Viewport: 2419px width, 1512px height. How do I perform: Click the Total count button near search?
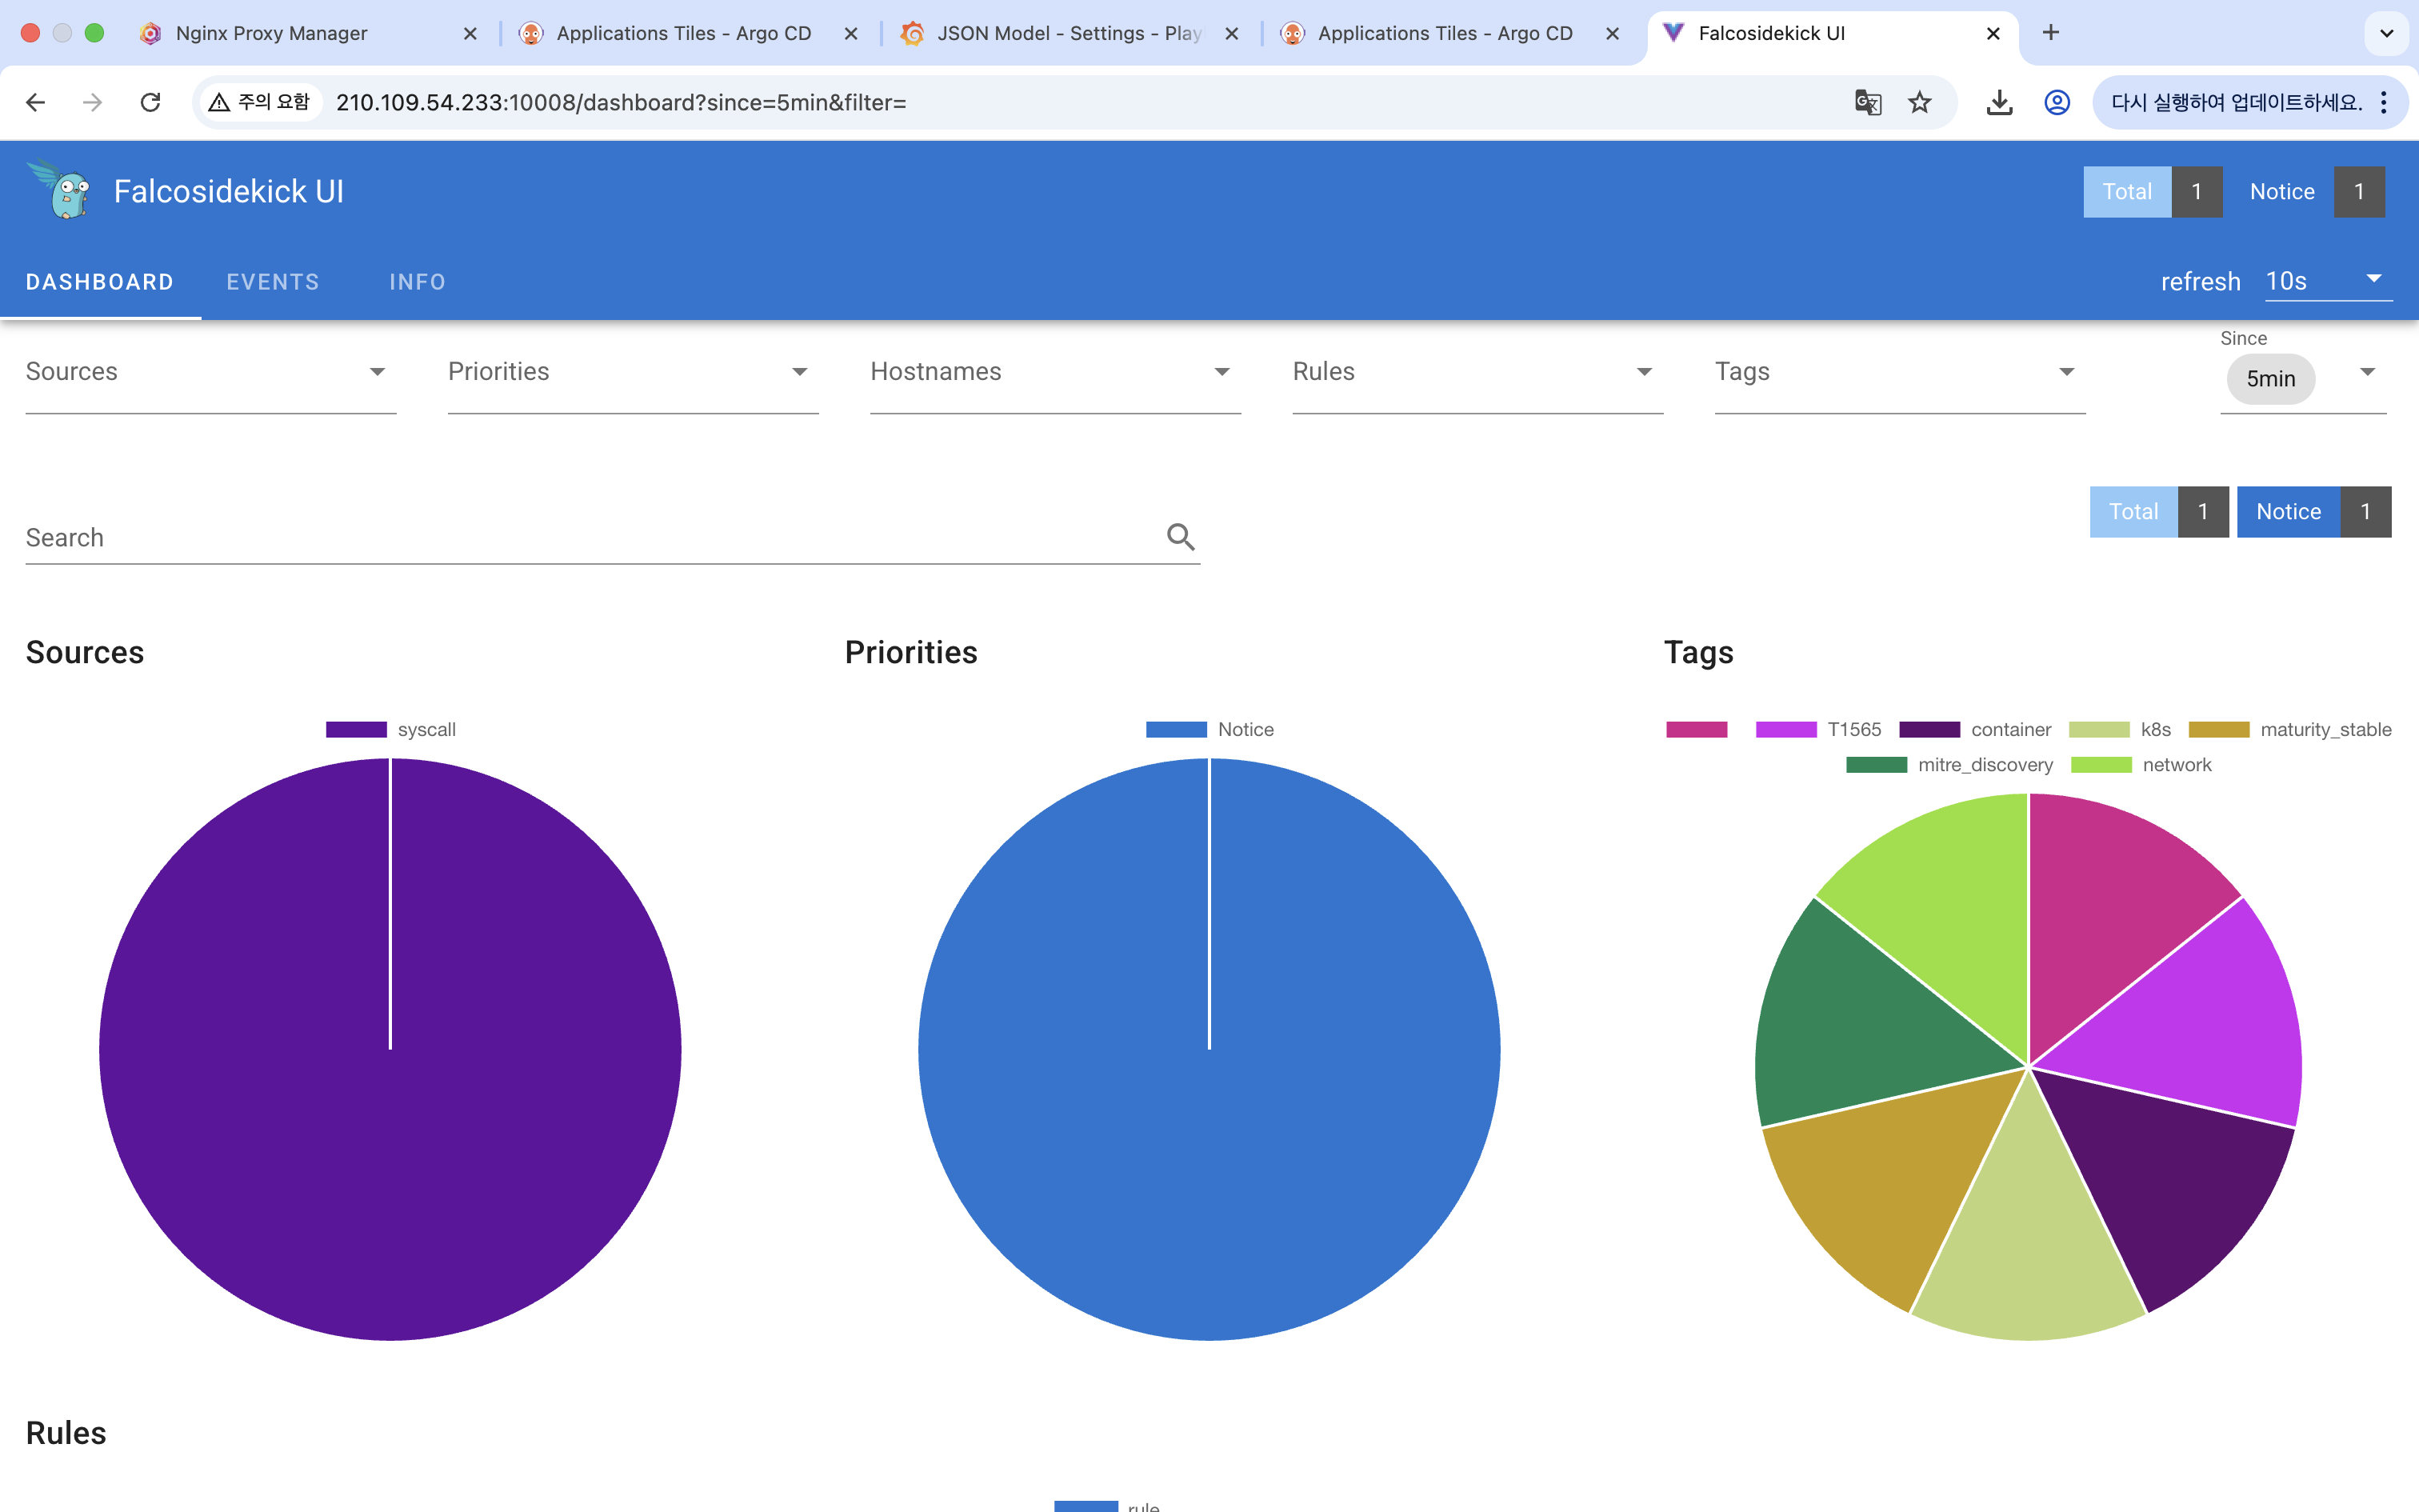click(2134, 512)
